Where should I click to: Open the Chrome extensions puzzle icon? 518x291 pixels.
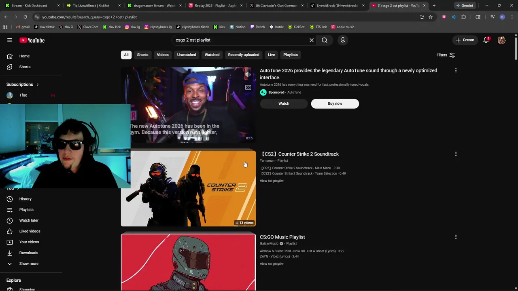coord(464,17)
